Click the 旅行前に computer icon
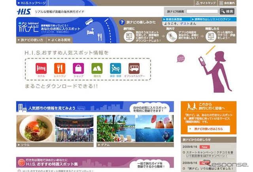Viewport: 253px width, 172px height. (x=129, y=37)
